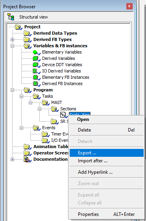
Task: Click the Events folder icon
Action: 36,128
